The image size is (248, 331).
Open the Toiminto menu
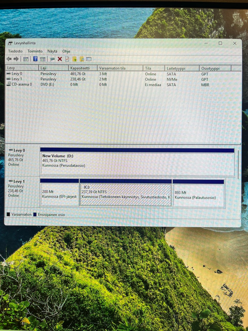pos(35,51)
